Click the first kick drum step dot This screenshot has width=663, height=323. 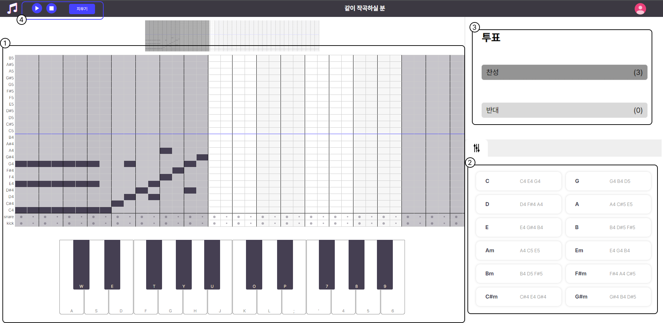pos(21,223)
